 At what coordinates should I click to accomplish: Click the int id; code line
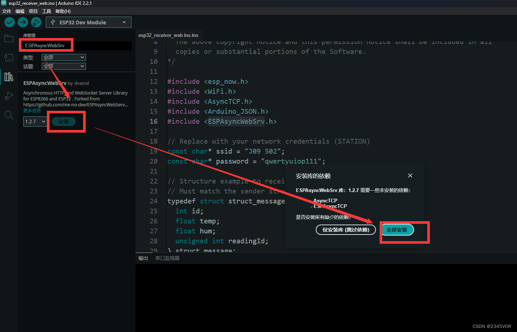pos(189,211)
